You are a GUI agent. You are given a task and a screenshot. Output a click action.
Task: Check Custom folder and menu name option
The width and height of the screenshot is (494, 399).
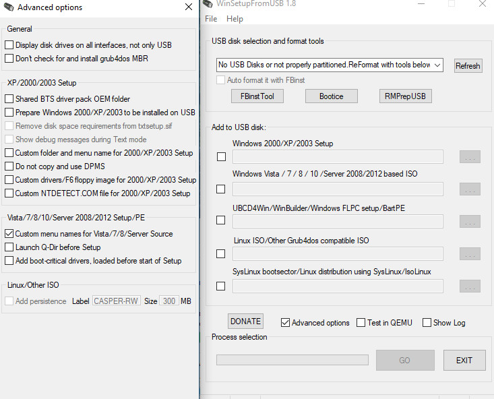point(9,153)
